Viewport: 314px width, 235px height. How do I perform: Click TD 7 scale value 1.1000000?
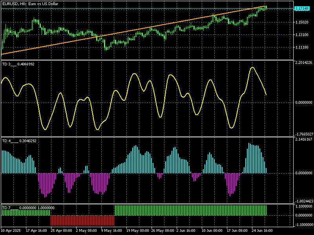coord(303,206)
